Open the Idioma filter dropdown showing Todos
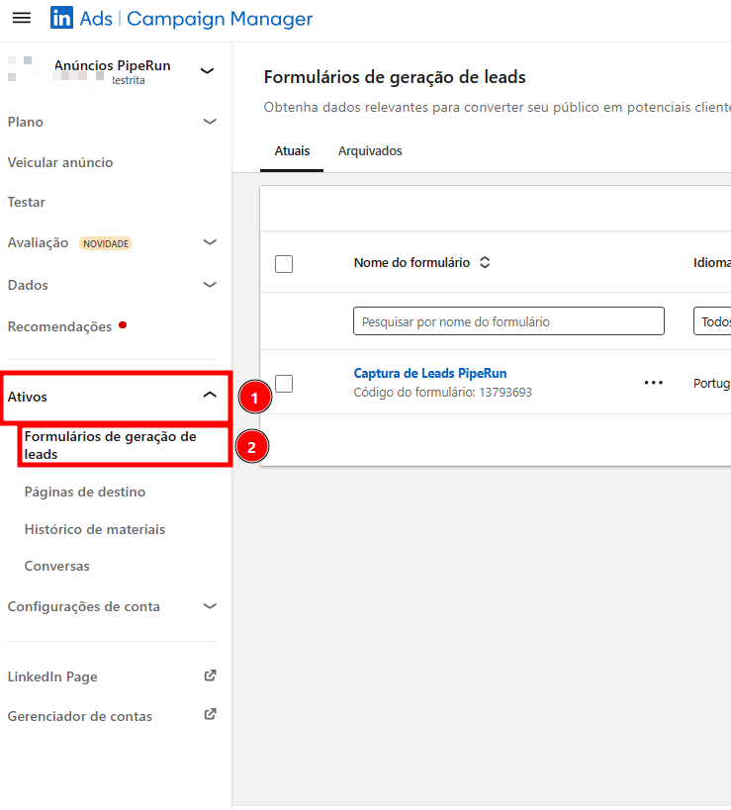 [x=712, y=321]
